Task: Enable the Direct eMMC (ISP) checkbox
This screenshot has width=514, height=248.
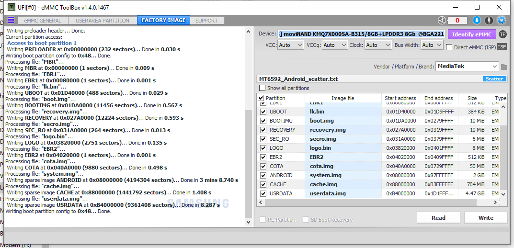Action: point(449,47)
